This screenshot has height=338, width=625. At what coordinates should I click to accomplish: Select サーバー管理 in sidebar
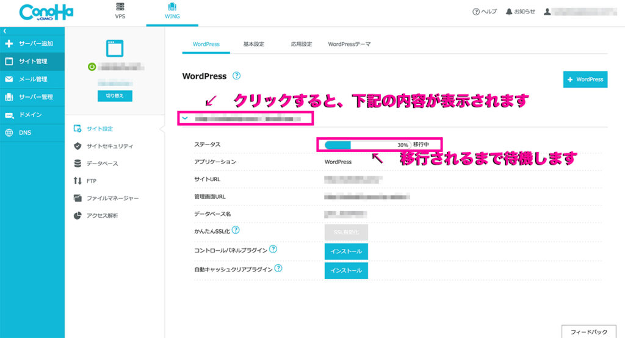(32, 97)
